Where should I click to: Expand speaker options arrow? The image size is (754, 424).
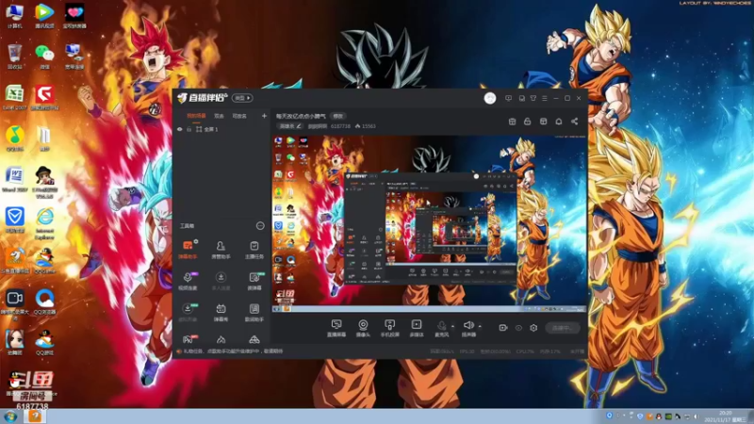click(480, 326)
